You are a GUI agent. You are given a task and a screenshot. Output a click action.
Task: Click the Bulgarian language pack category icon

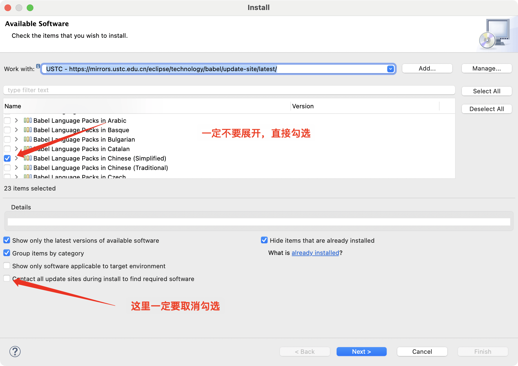[28, 139]
